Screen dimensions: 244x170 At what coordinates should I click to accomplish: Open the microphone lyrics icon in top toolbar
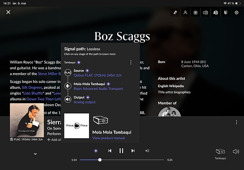175,12
